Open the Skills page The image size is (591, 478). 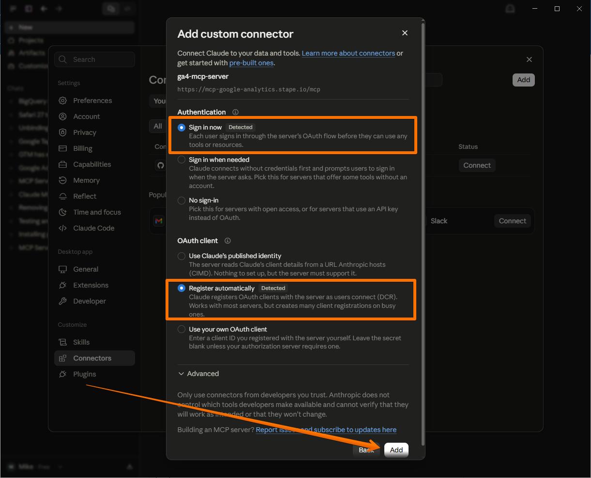coord(95,342)
